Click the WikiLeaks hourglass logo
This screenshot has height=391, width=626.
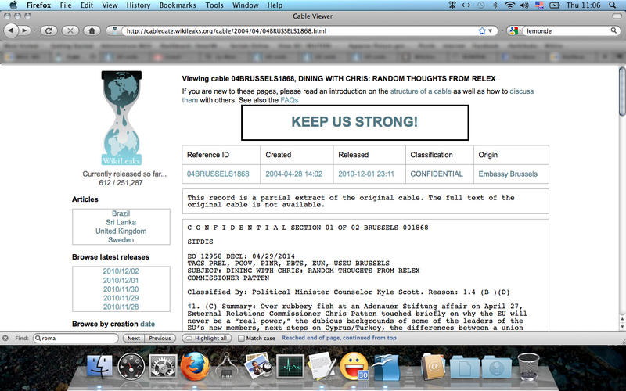click(x=121, y=118)
